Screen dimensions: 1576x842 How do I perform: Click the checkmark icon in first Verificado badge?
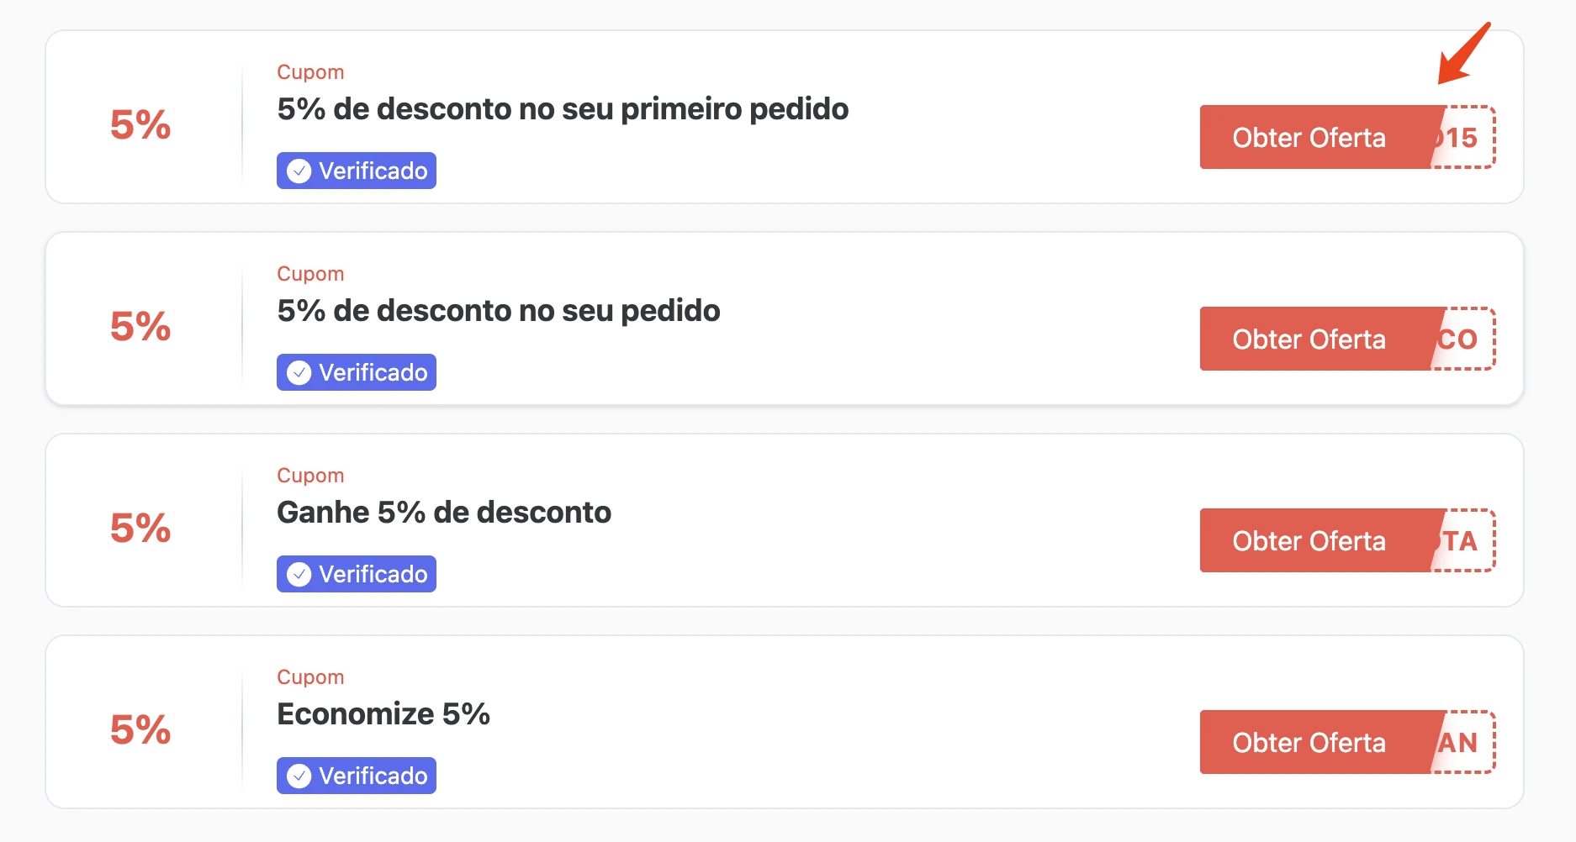pos(299,171)
